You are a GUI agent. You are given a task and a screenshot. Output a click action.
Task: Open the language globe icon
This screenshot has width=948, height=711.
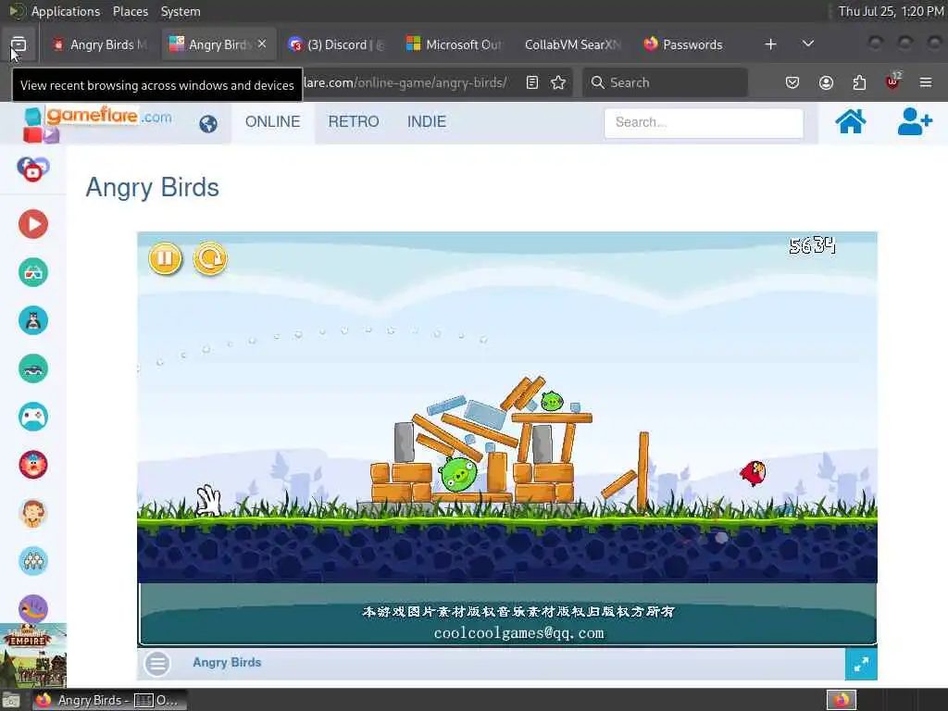pyautogui.click(x=208, y=124)
